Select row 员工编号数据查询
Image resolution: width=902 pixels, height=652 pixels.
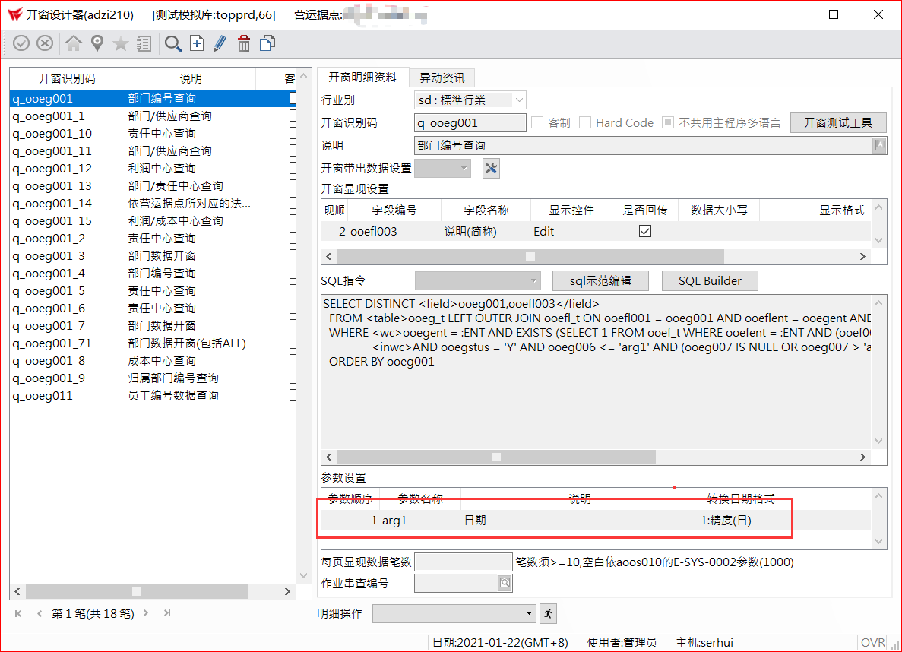153,395
